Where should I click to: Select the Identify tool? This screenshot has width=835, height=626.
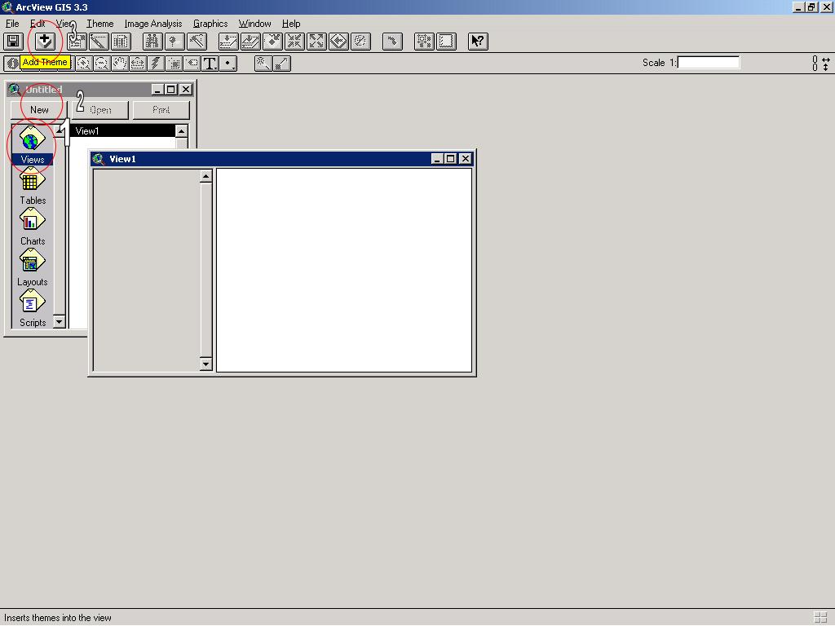(x=11, y=64)
